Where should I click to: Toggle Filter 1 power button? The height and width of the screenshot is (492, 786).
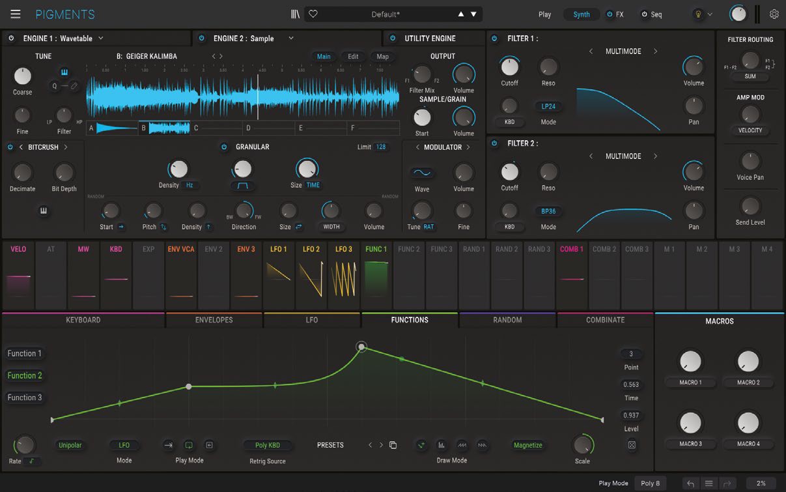point(494,38)
